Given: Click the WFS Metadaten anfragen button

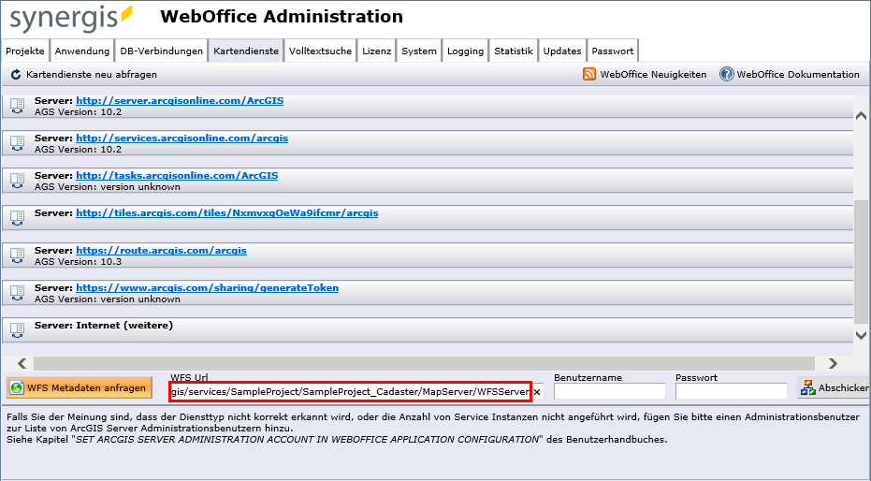Looking at the screenshot, I should click(x=80, y=387).
